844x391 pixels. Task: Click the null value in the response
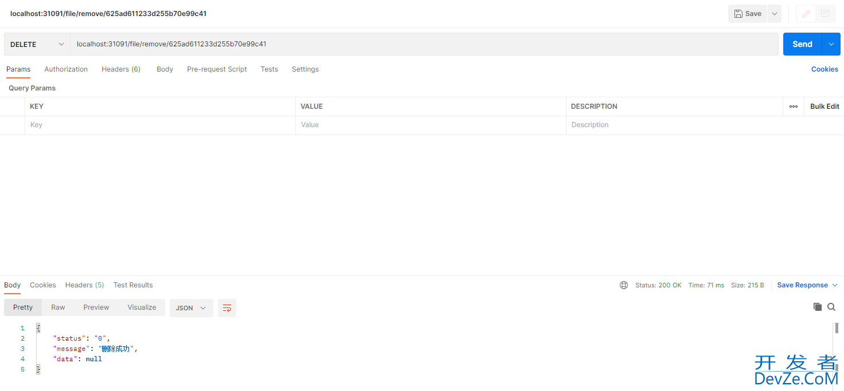(x=94, y=359)
